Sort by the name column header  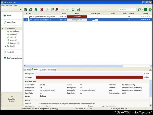[43, 14]
